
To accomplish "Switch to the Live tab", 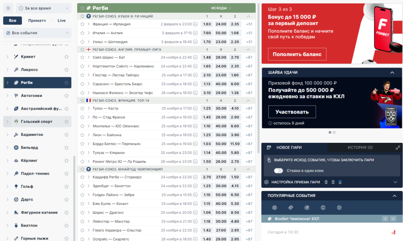I will [61, 20].
